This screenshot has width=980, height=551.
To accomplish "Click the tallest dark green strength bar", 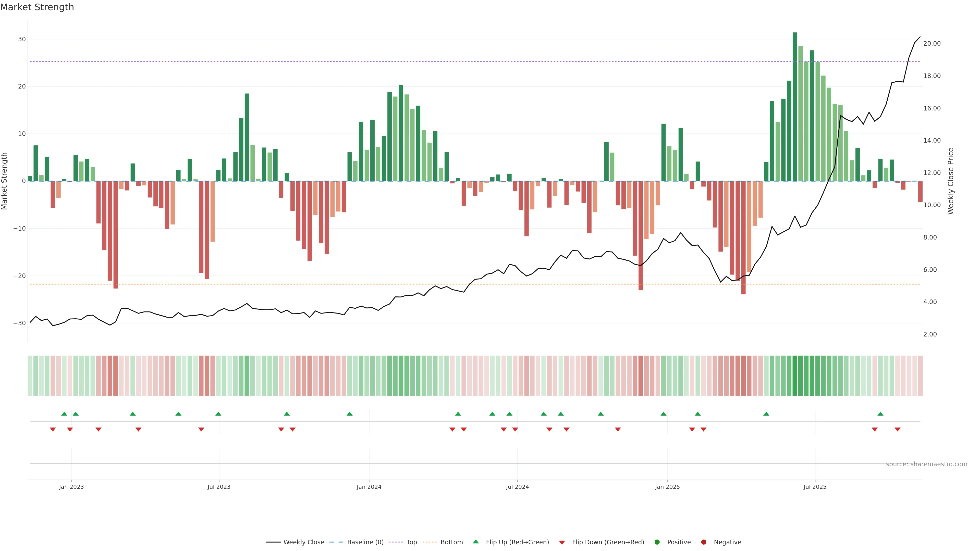I will (795, 106).
